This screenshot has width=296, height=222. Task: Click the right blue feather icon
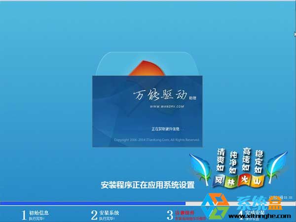point(277,167)
